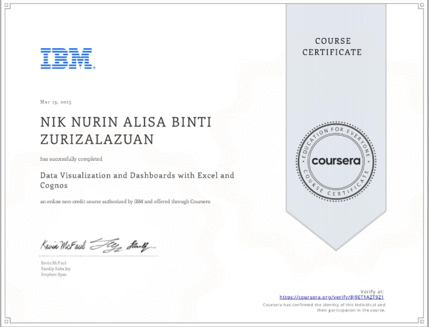429x327 pixels.
Task: Click the middle handwritten signature
Action: click(x=106, y=245)
